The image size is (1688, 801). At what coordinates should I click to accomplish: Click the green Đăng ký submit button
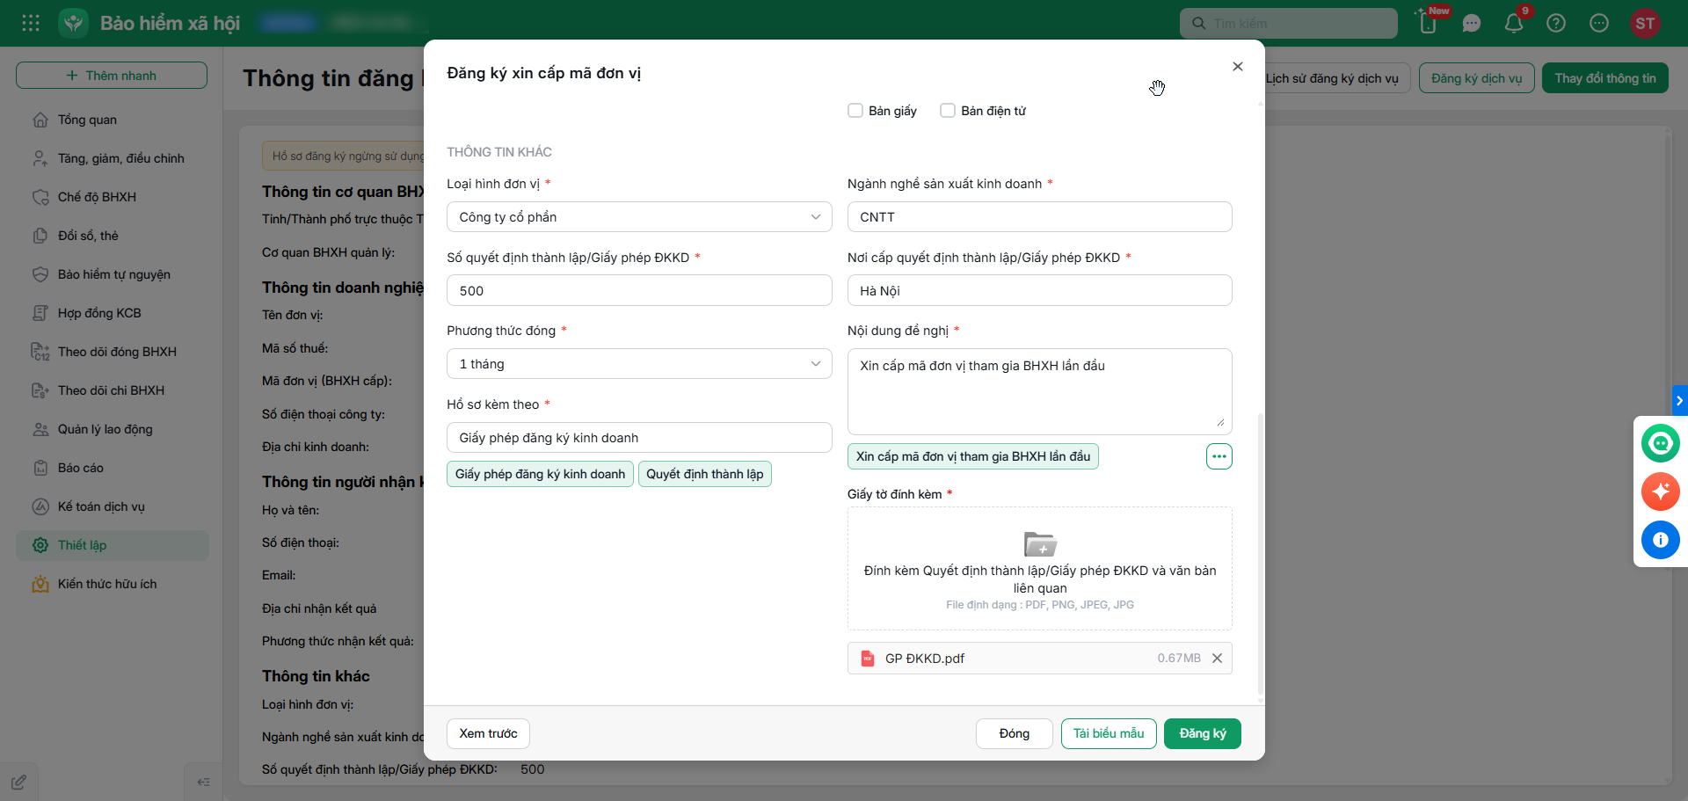[x=1202, y=733]
